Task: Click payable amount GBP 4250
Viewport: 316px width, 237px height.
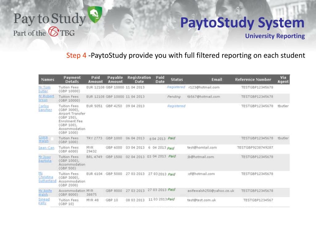Action: [x=114, y=106]
